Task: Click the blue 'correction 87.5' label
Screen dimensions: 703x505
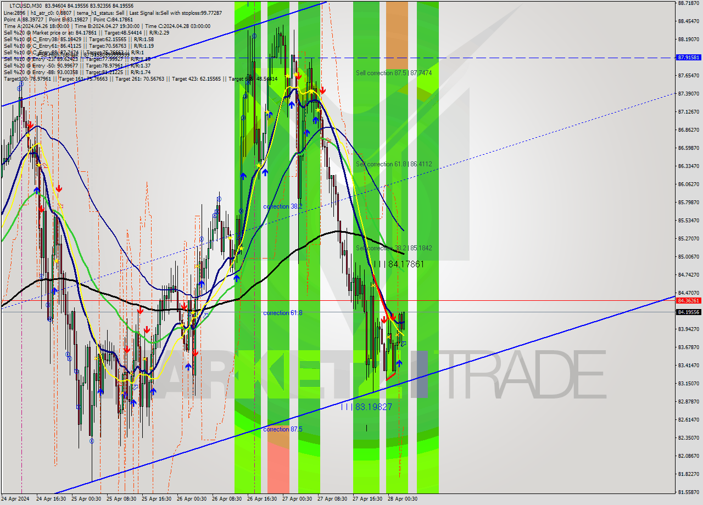Action: (x=283, y=429)
